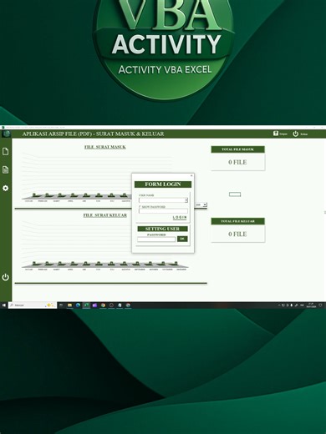
Task: Click the 'SETTING USER' banner
Action: (162, 229)
